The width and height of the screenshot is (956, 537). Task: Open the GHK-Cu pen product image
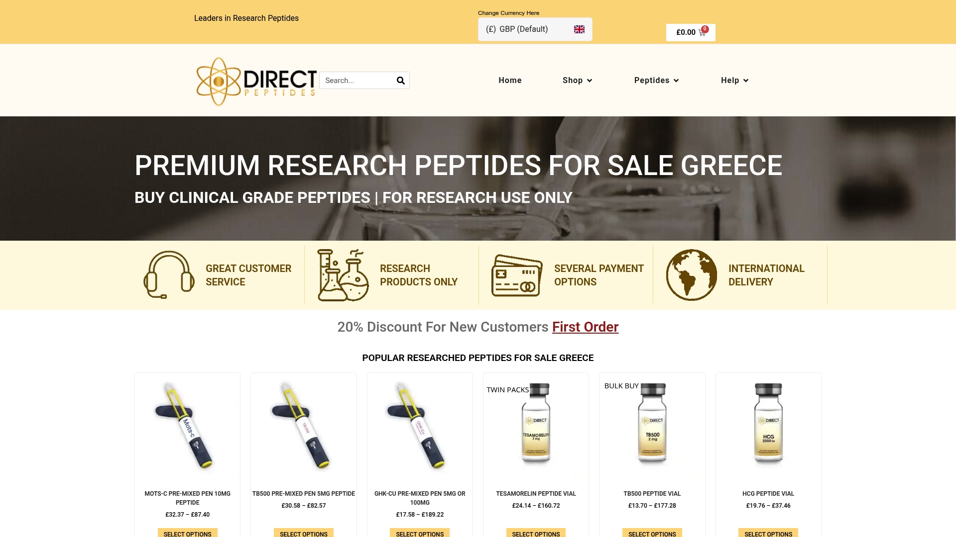420,426
